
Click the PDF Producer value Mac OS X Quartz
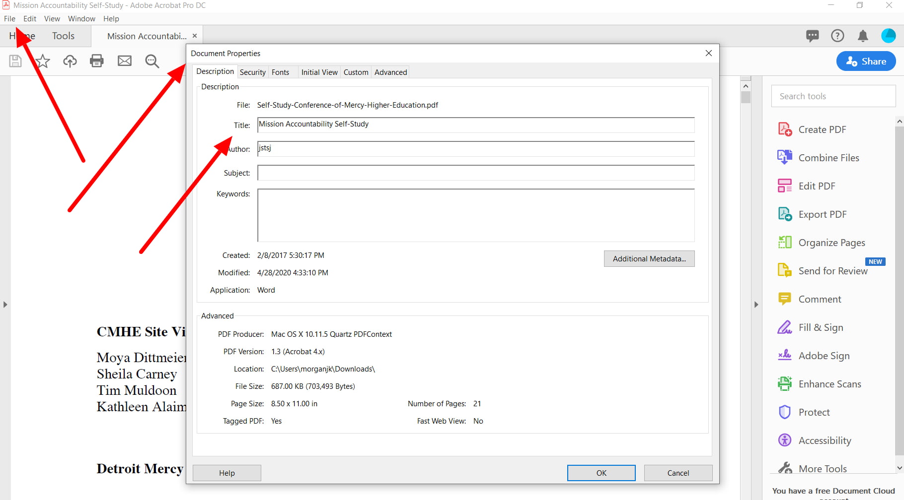(331, 334)
